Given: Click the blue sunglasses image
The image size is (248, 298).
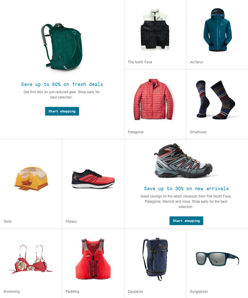Looking at the screenshot, I should click(217, 258).
